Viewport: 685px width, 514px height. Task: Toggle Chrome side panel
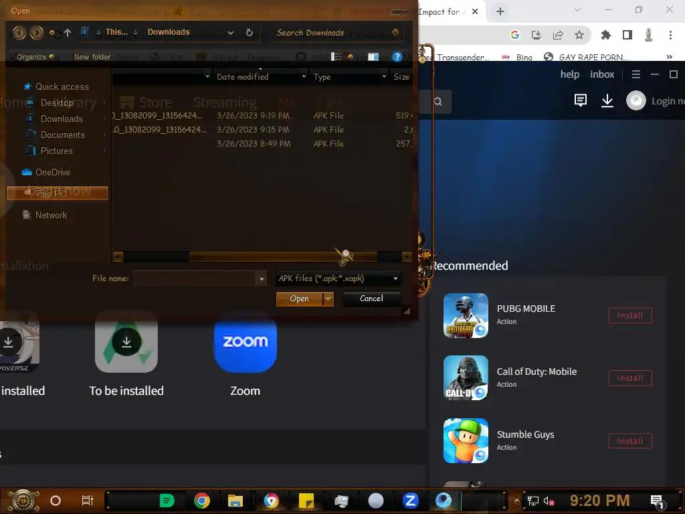pyautogui.click(x=627, y=35)
